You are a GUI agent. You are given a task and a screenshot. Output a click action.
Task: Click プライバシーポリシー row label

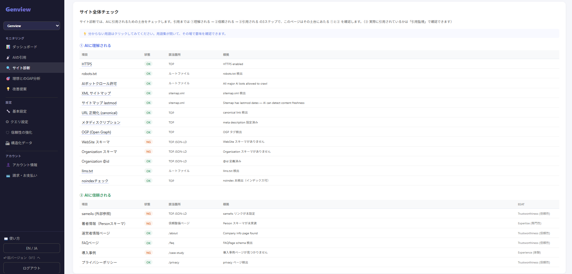click(99, 263)
